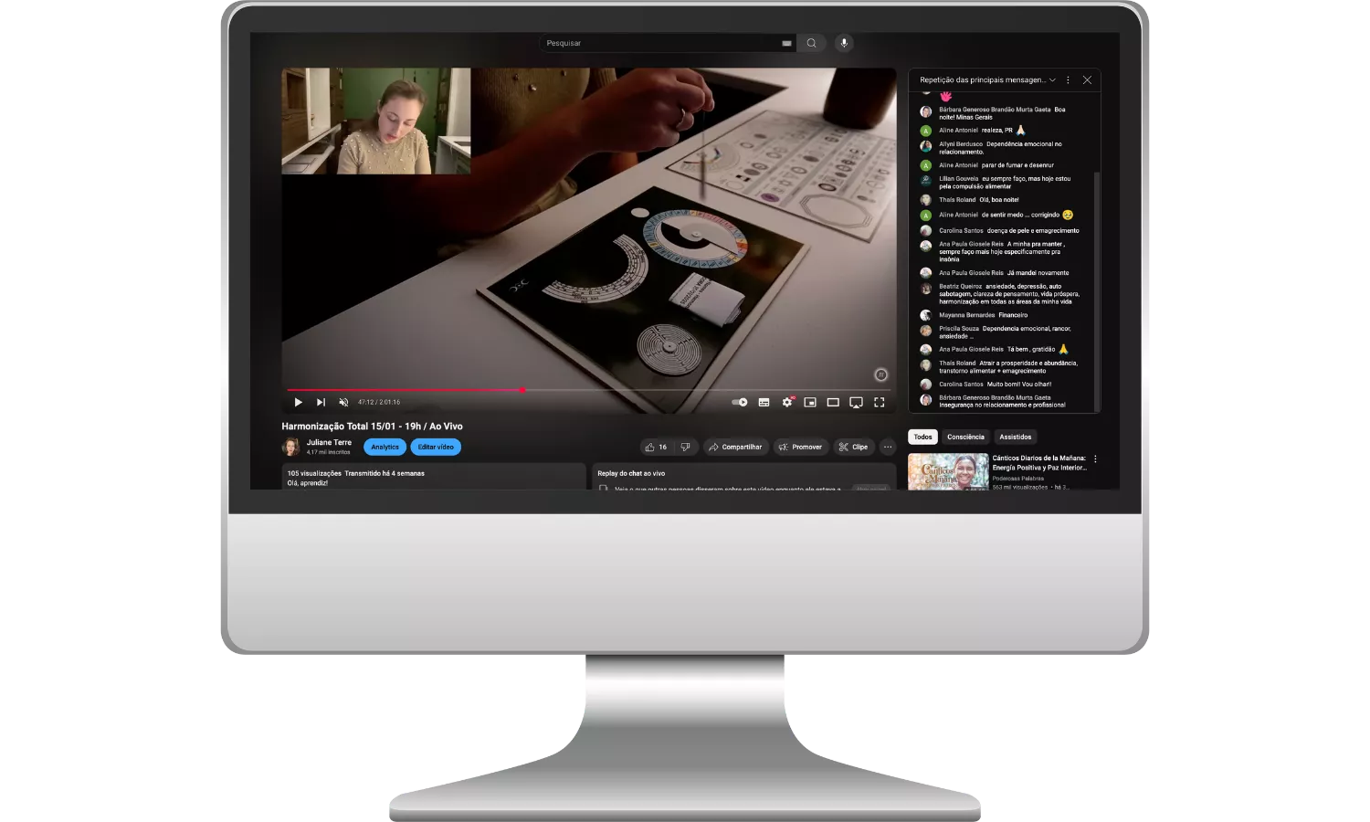This screenshot has height=822, width=1370.
Task: Open channel Analytics
Action: [x=385, y=447]
